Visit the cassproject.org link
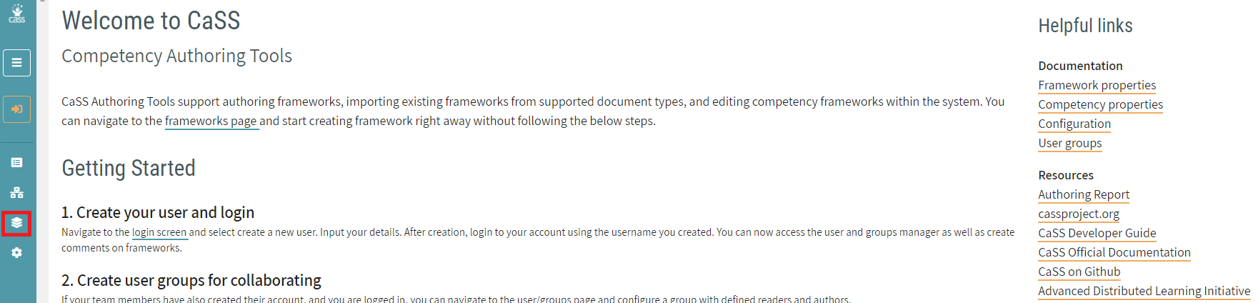Viewport: 1258px width, 303px height. pos(1079,214)
